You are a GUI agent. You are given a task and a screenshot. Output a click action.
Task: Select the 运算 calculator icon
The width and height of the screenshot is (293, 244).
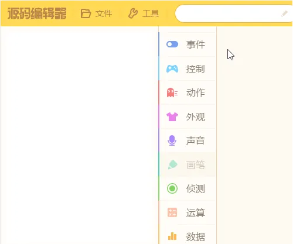172,212
